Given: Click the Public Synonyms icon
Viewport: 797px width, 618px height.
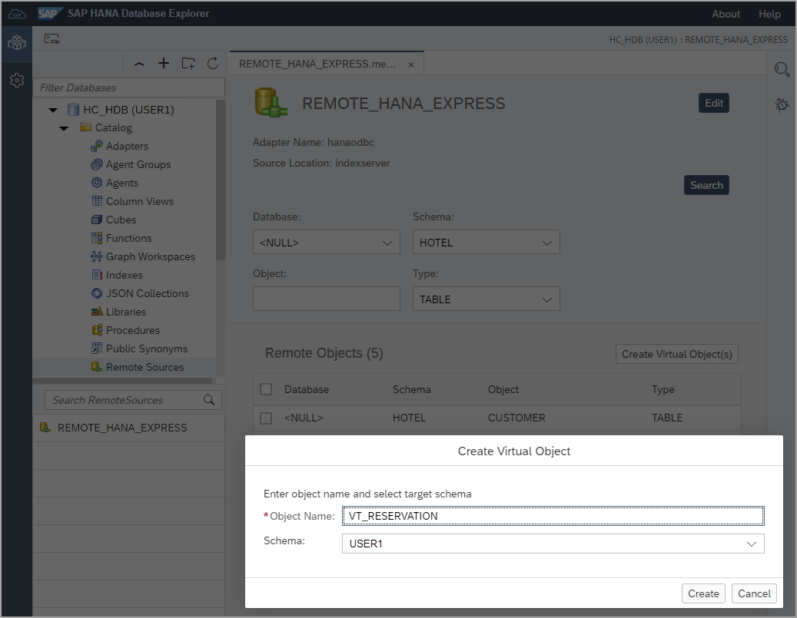Looking at the screenshot, I should (x=97, y=349).
